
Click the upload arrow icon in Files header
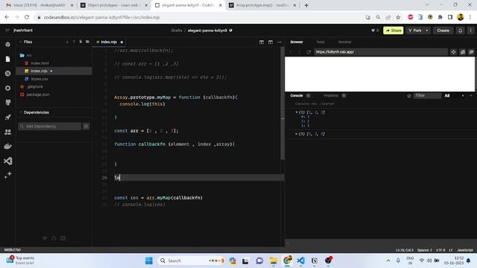click(74, 42)
